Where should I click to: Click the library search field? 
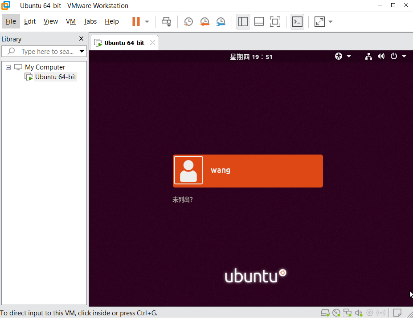[x=44, y=51]
